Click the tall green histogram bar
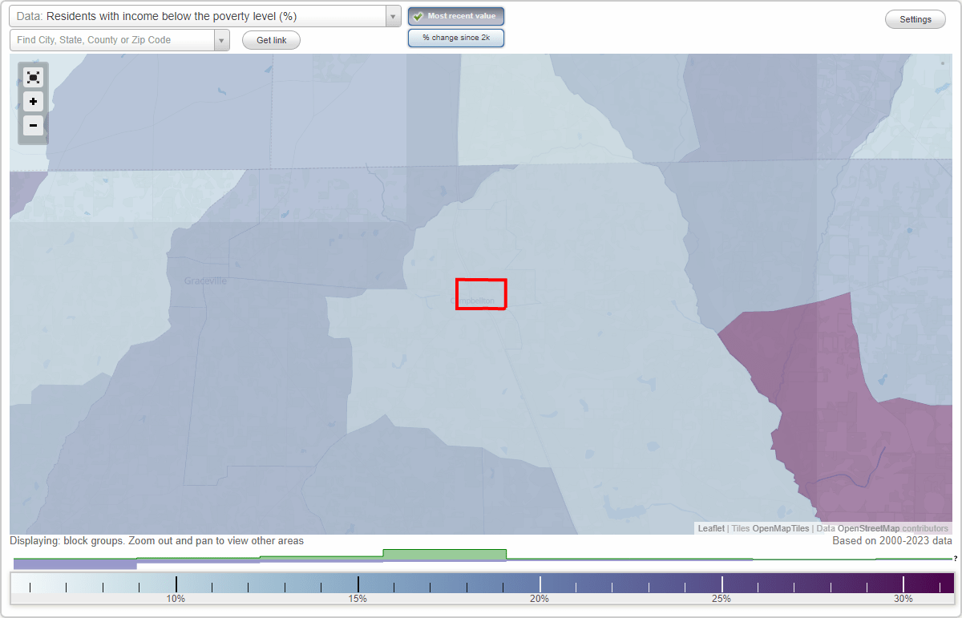 445,554
